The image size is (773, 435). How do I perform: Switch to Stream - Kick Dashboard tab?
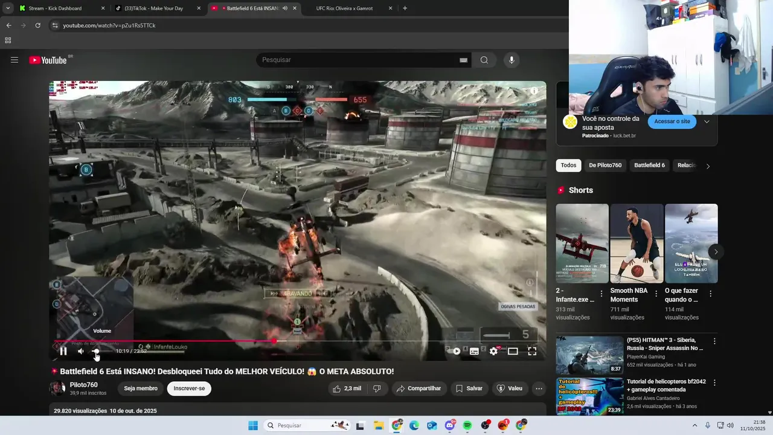tap(55, 8)
